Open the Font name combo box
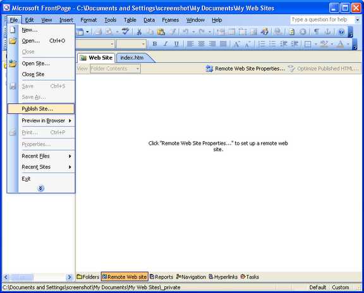364x293 pixels. coord(95,43)
